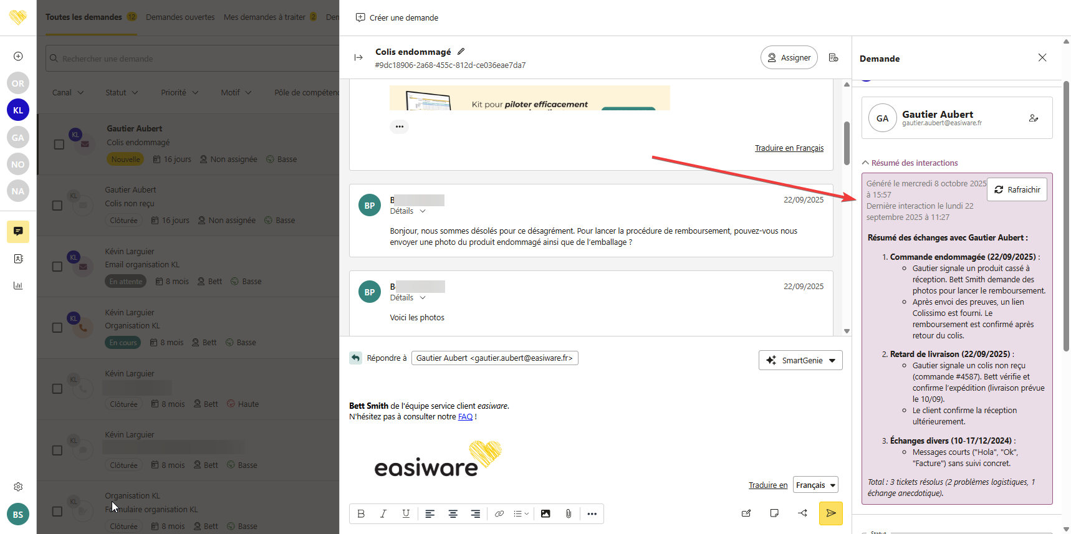Insert a hyperlink with the link icon
Image resolution: width=1071 pixels, height=534 pixels.
point(499,514)
